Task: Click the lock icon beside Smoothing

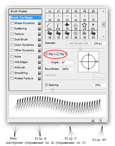Action: [x=39, y=73]
